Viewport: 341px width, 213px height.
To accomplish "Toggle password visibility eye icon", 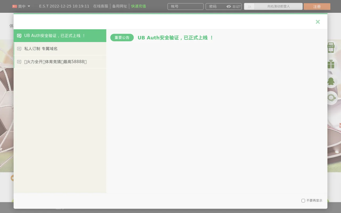I will (x=229, y=6).
